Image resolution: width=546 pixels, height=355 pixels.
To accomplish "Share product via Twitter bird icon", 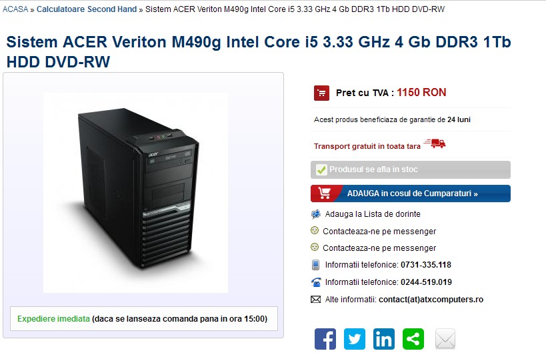I will (355, 338).
